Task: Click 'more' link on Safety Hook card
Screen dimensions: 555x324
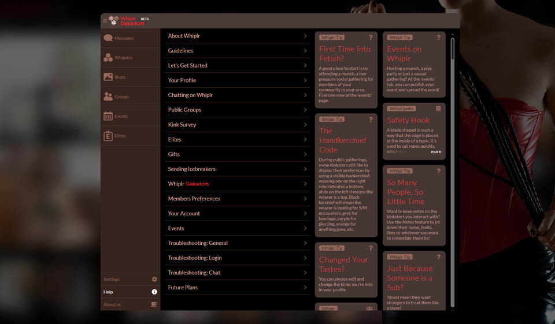Action: coord(435,152)
